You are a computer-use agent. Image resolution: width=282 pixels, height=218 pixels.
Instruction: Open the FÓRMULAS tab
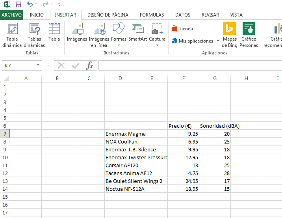click(152, 15)
